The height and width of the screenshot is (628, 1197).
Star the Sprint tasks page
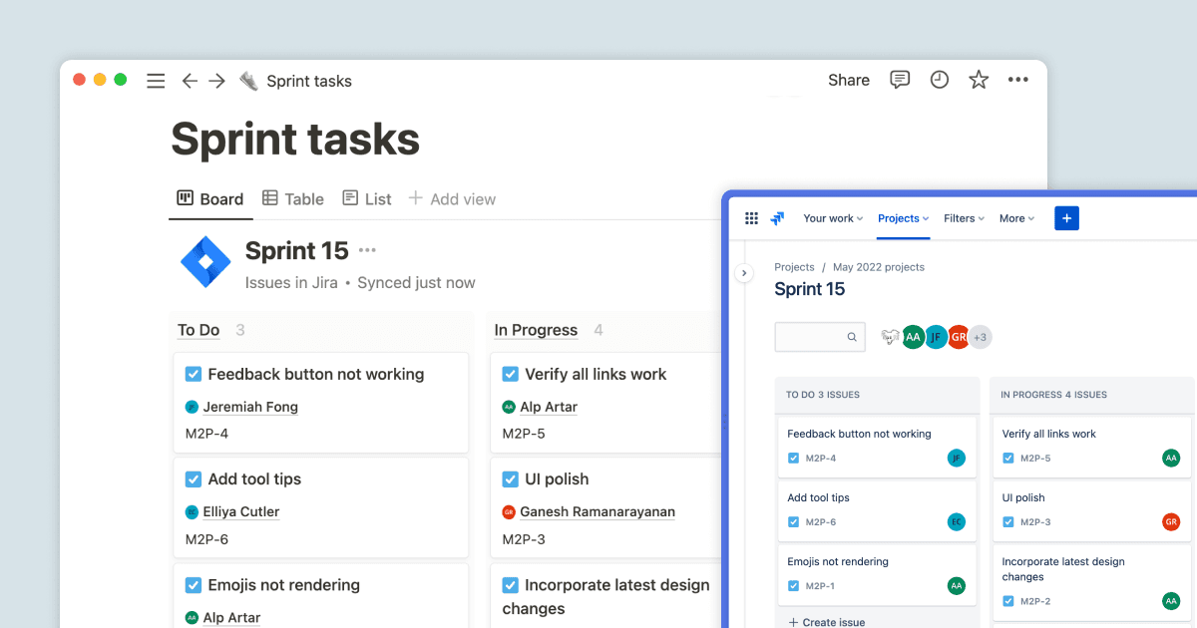979,80
